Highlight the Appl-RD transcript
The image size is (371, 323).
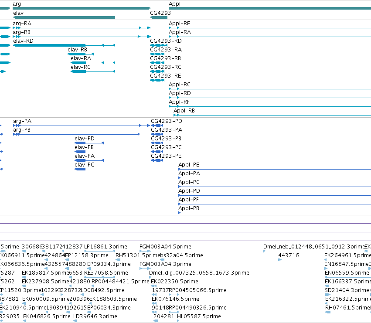(x=180, y=93)
